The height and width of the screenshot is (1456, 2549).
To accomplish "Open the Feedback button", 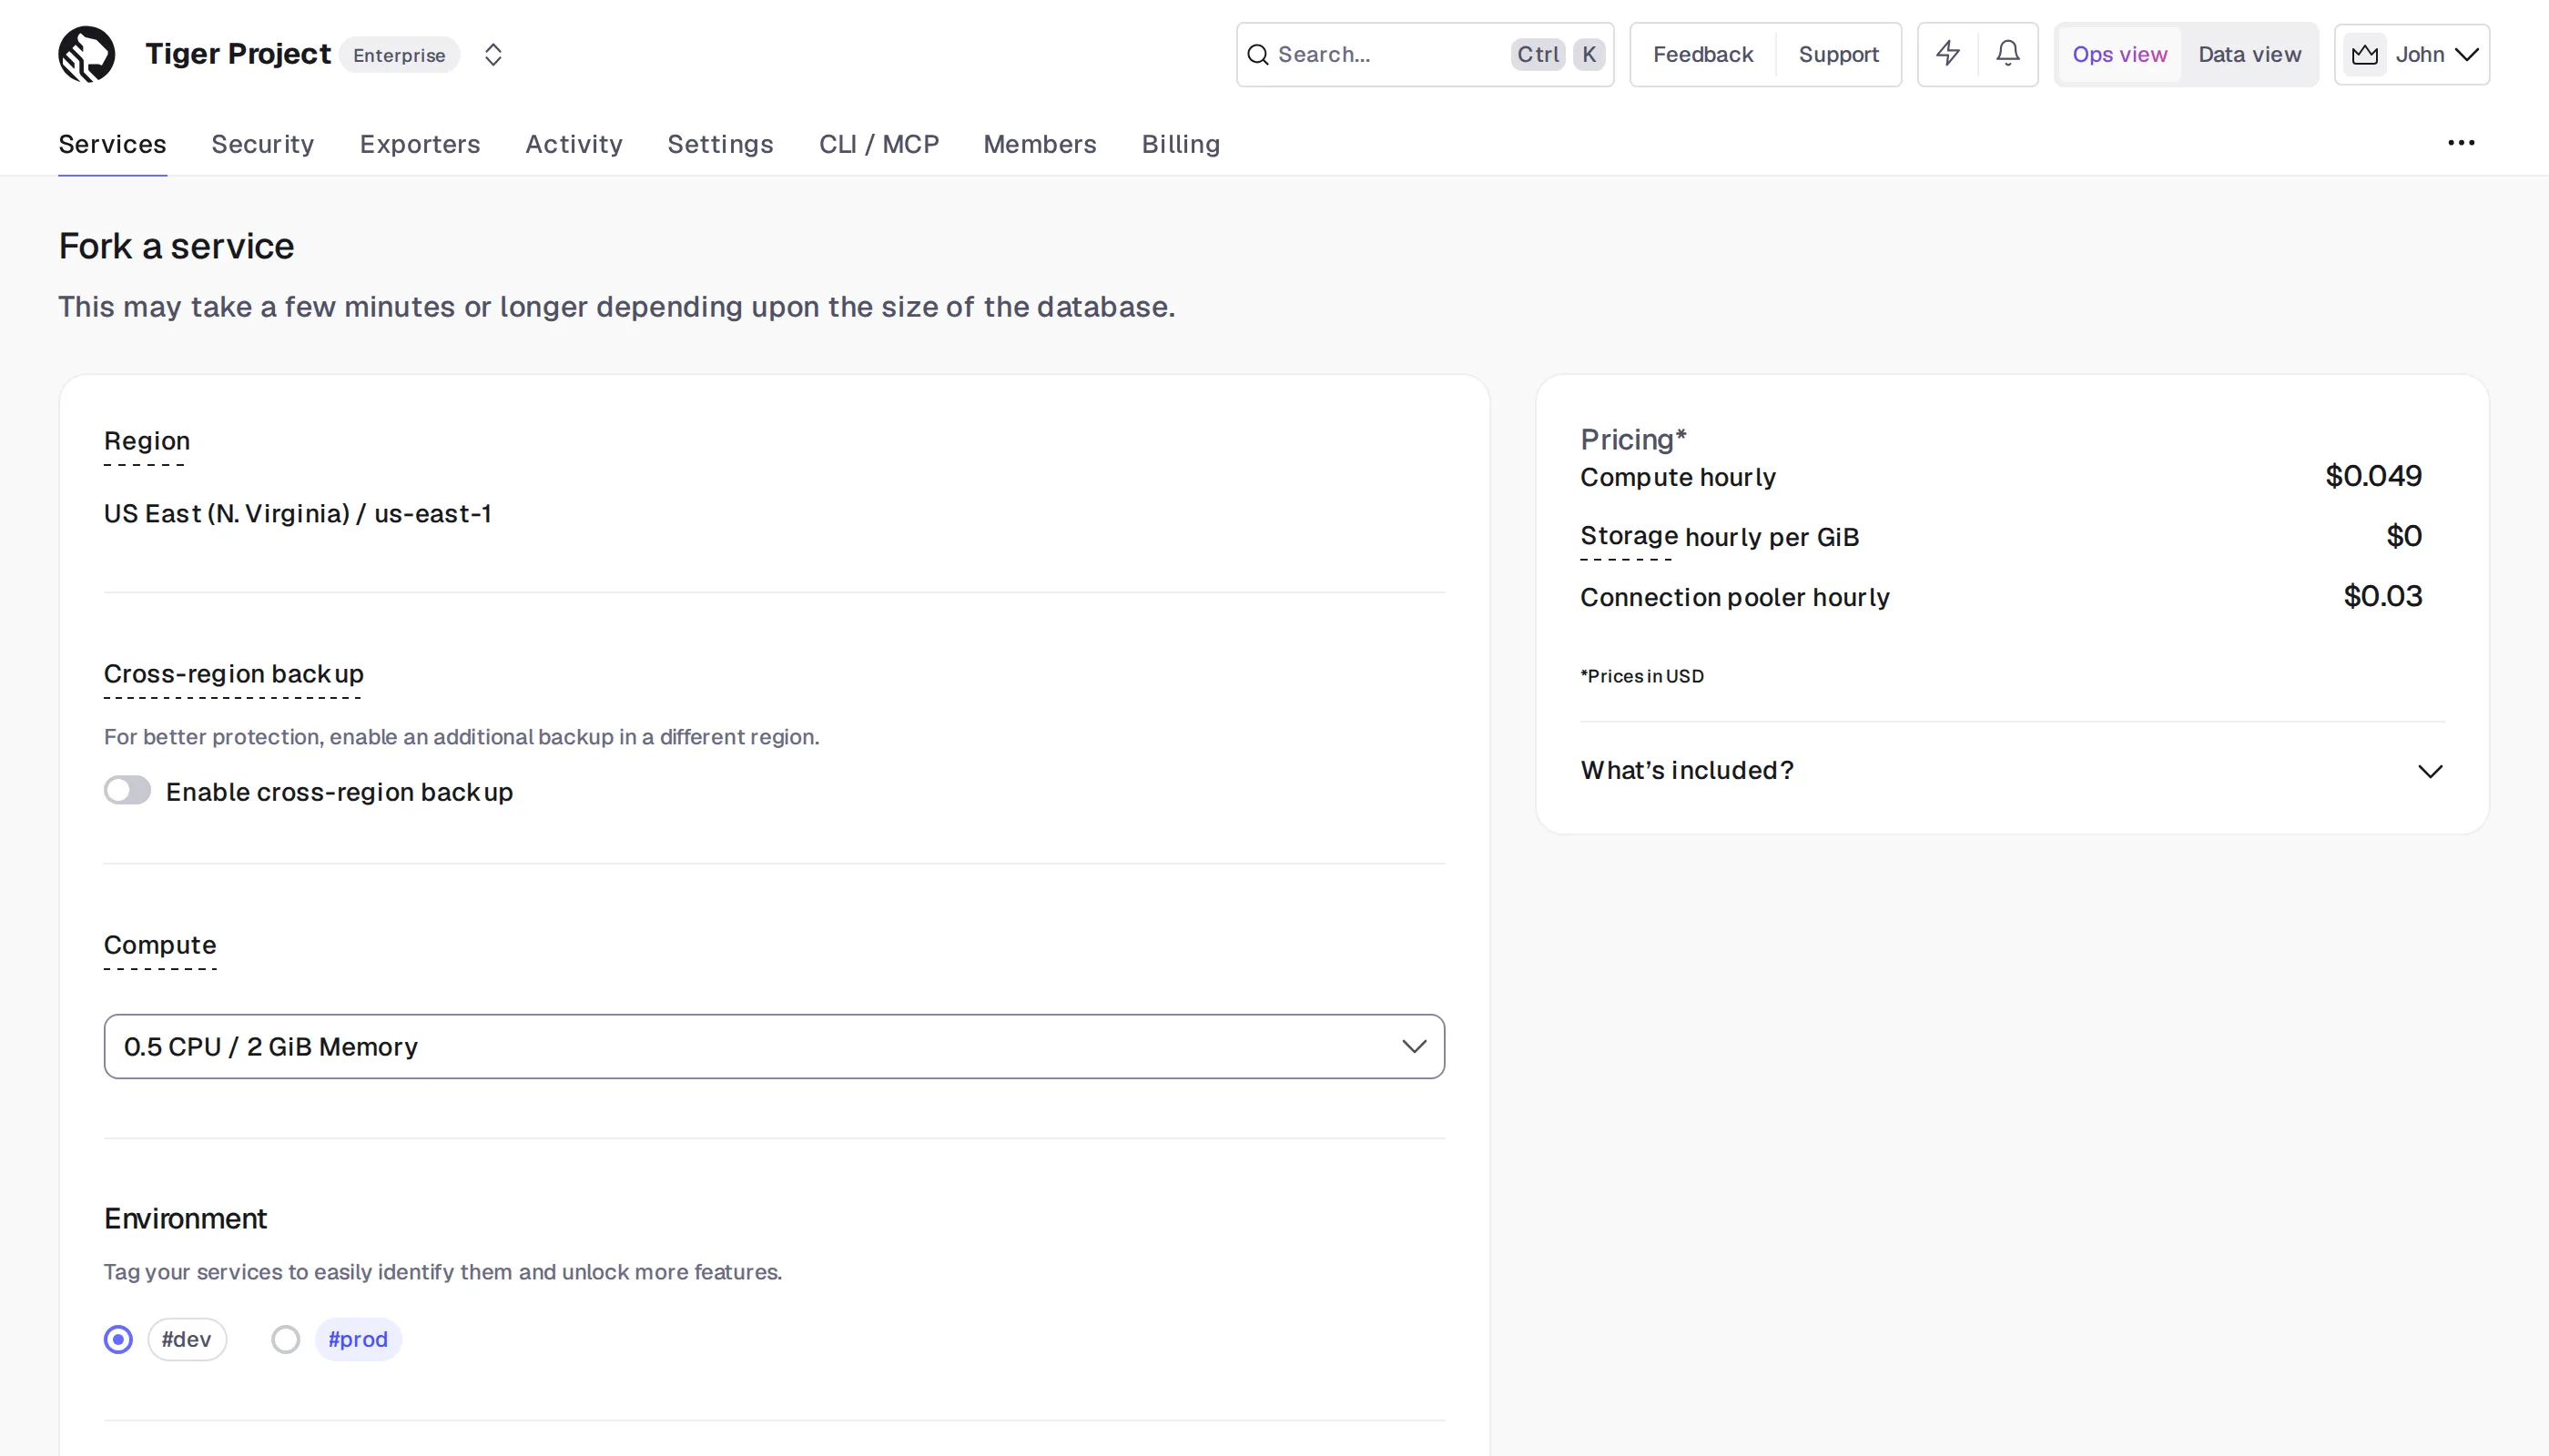I will [1702, 54].
